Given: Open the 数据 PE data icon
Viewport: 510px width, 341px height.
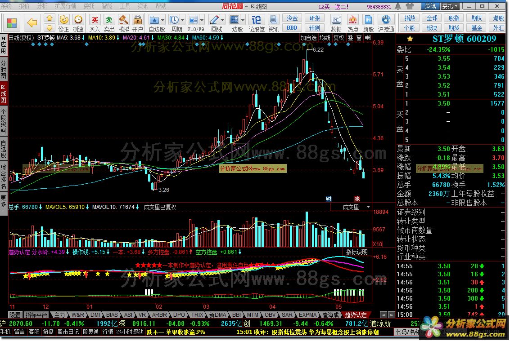Looking at the screenshot, I should (x=336, y=23).
